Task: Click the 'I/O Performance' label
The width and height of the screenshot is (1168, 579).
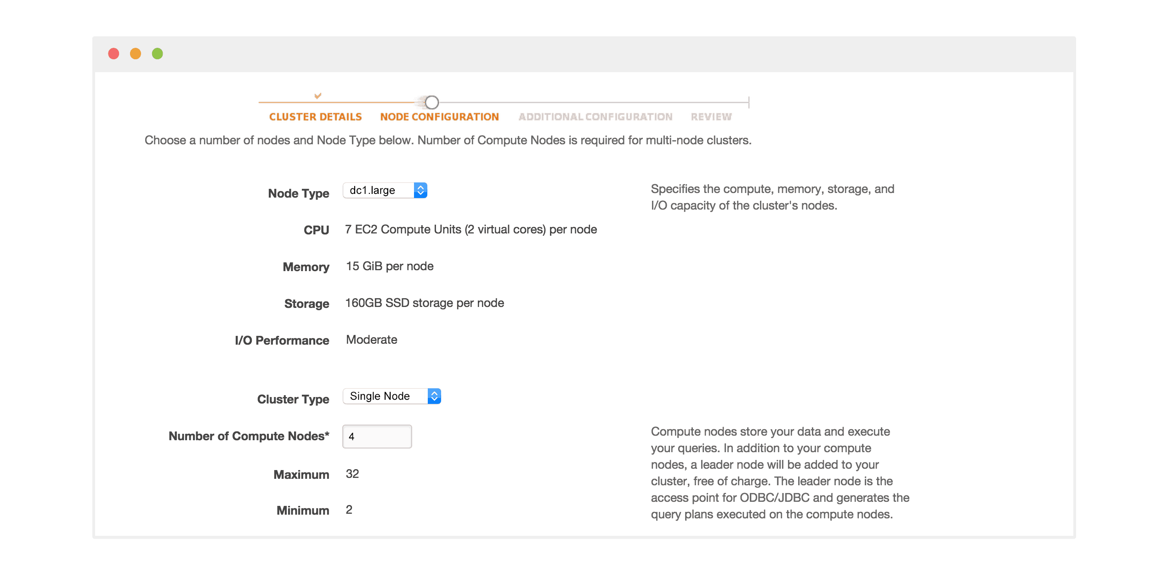Action: 282,341
